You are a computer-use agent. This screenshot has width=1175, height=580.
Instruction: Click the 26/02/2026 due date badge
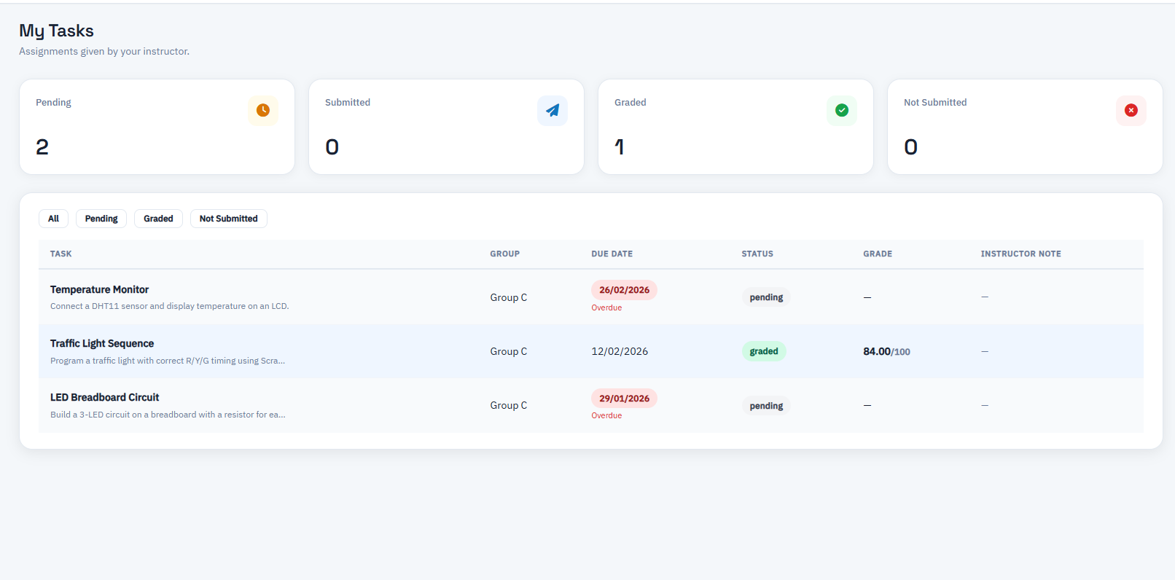click(x=624, y=290)
